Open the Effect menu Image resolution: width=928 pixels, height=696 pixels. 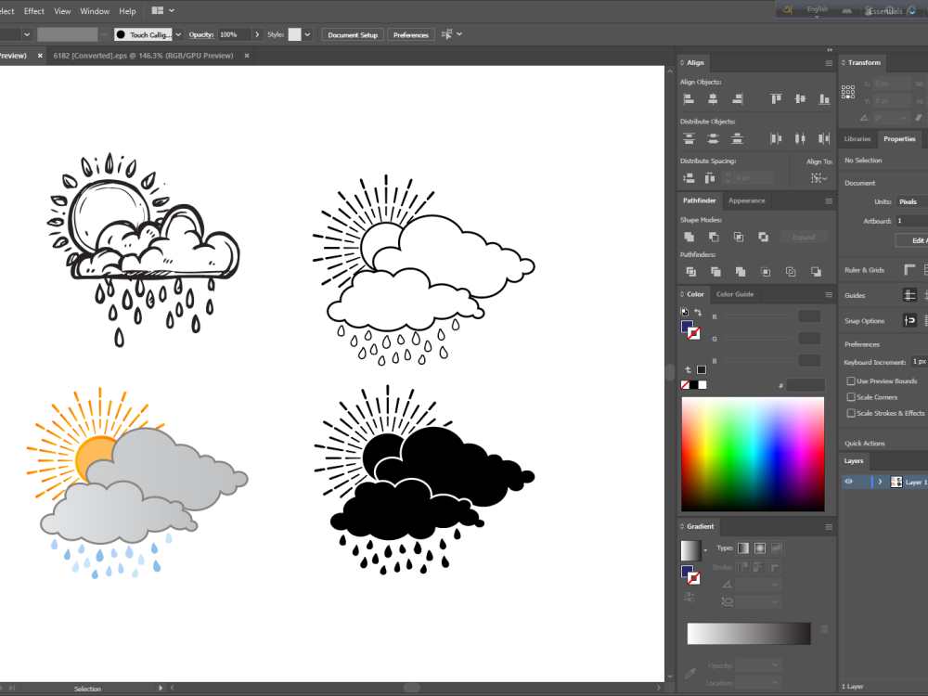(x=33, y=11)
